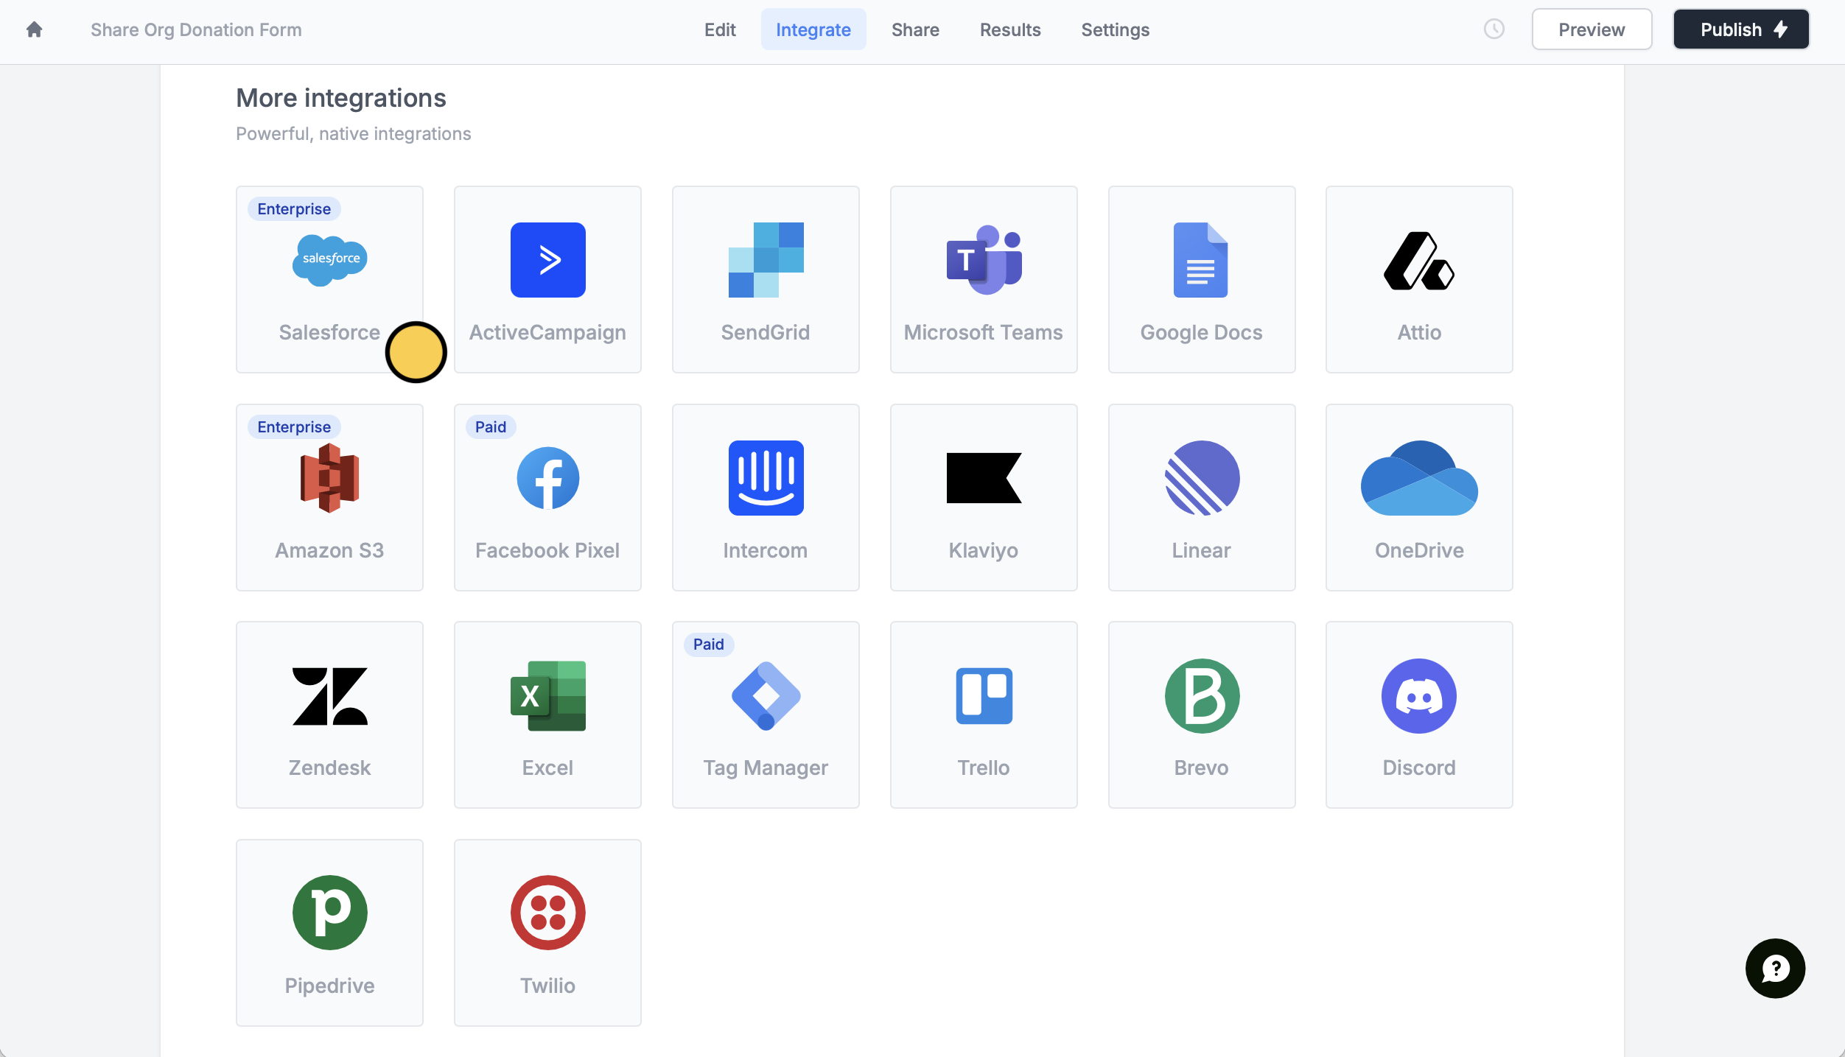1845x1057 pixels.
Task: Click the Zendesk label
Action: click(x=329, y=768)
